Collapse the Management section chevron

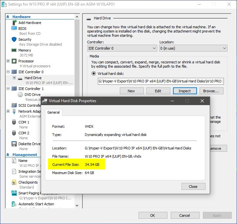(8, 155)
